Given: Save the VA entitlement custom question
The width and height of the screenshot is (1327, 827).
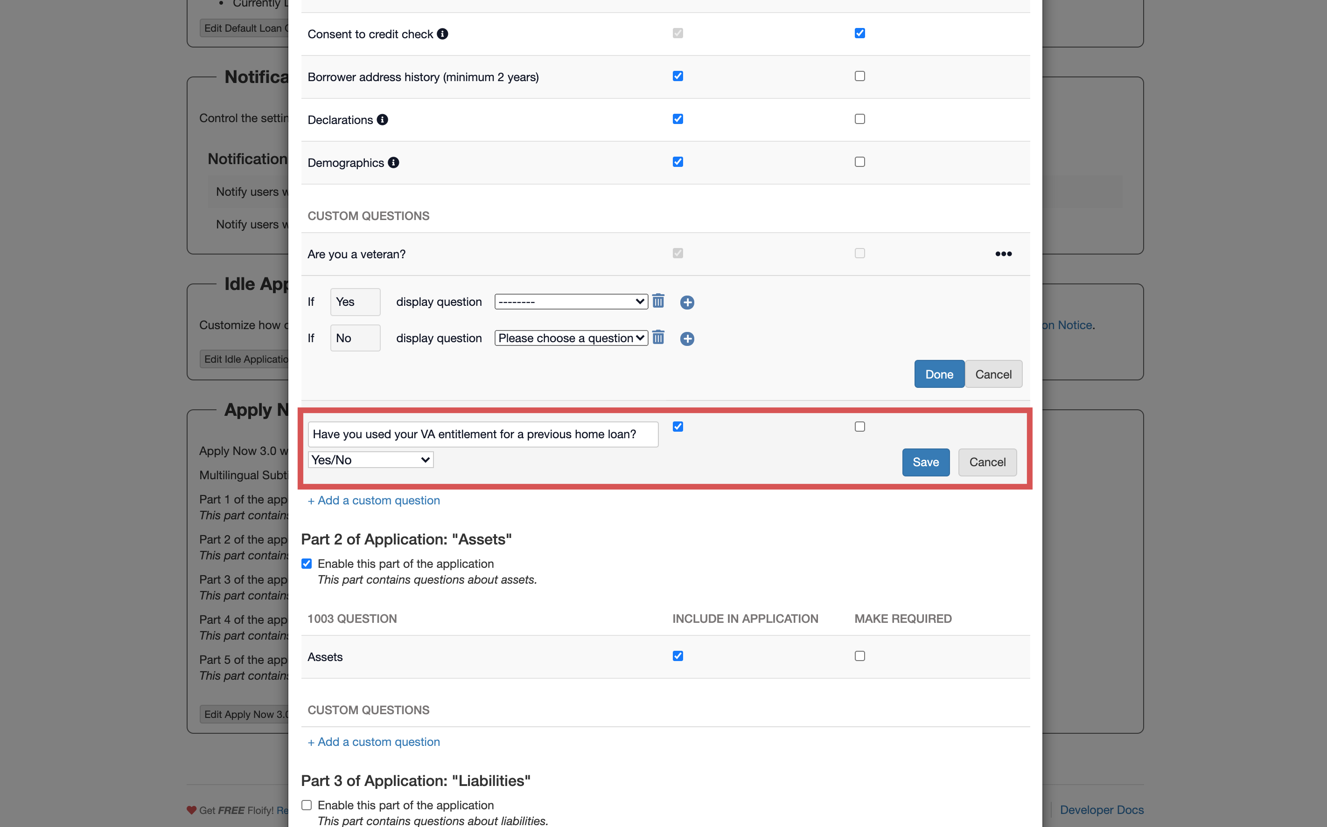Looking at the screenshot, I should coord(925,462).
